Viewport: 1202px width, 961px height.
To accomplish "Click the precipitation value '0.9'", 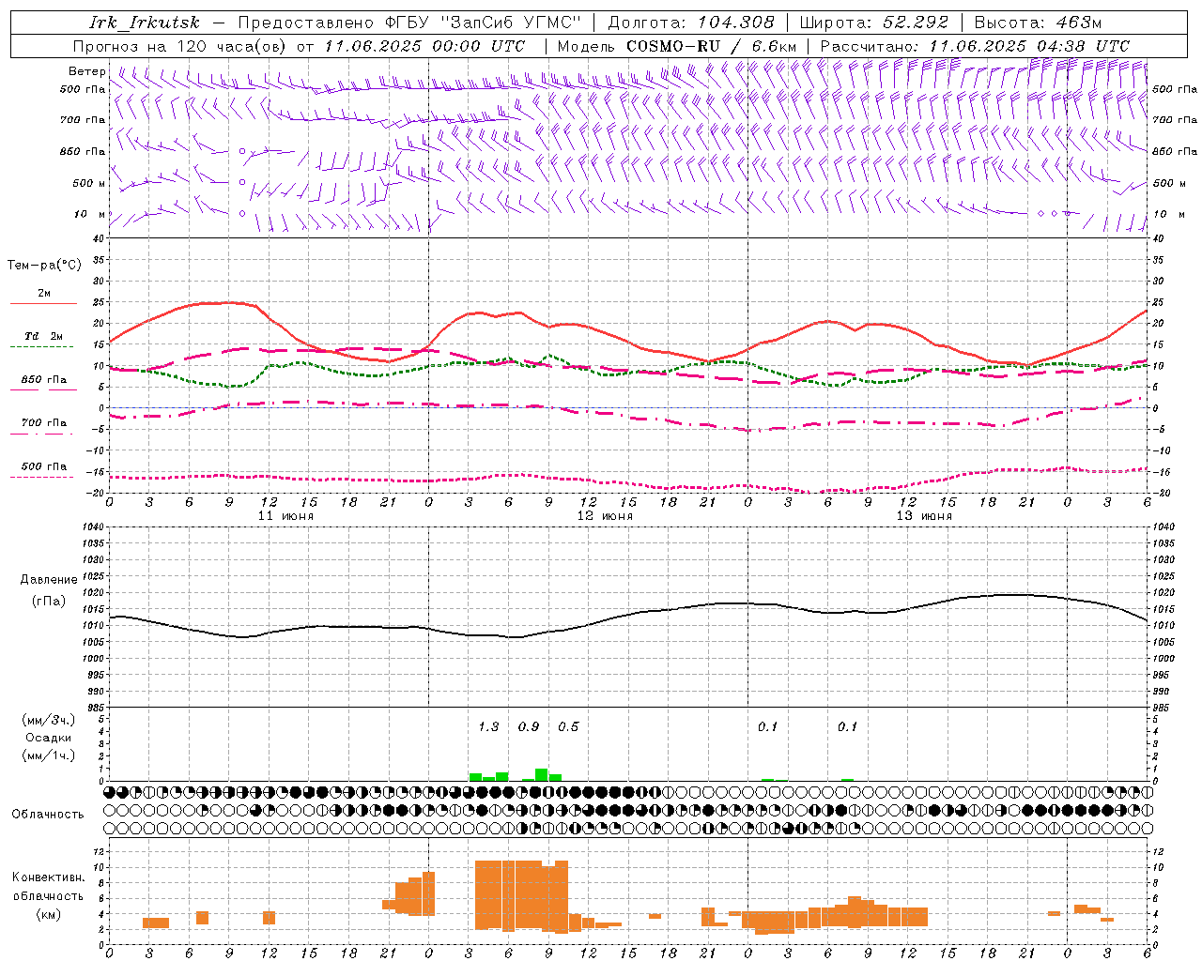I will coord(529,726).
